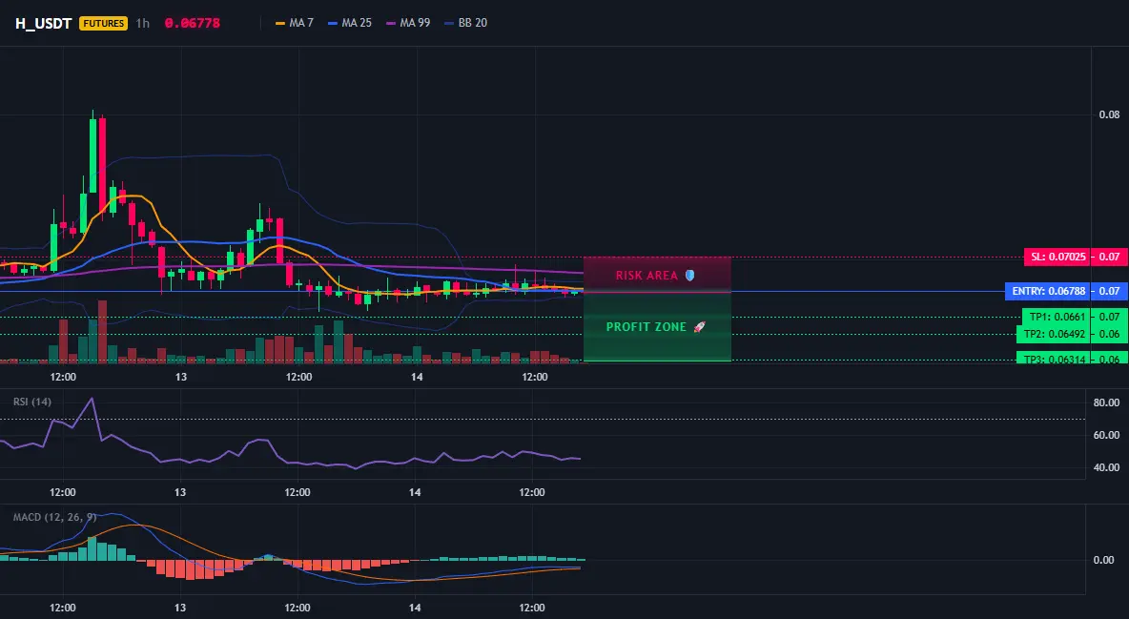Click the current price 0.06778

click(193, 23)
